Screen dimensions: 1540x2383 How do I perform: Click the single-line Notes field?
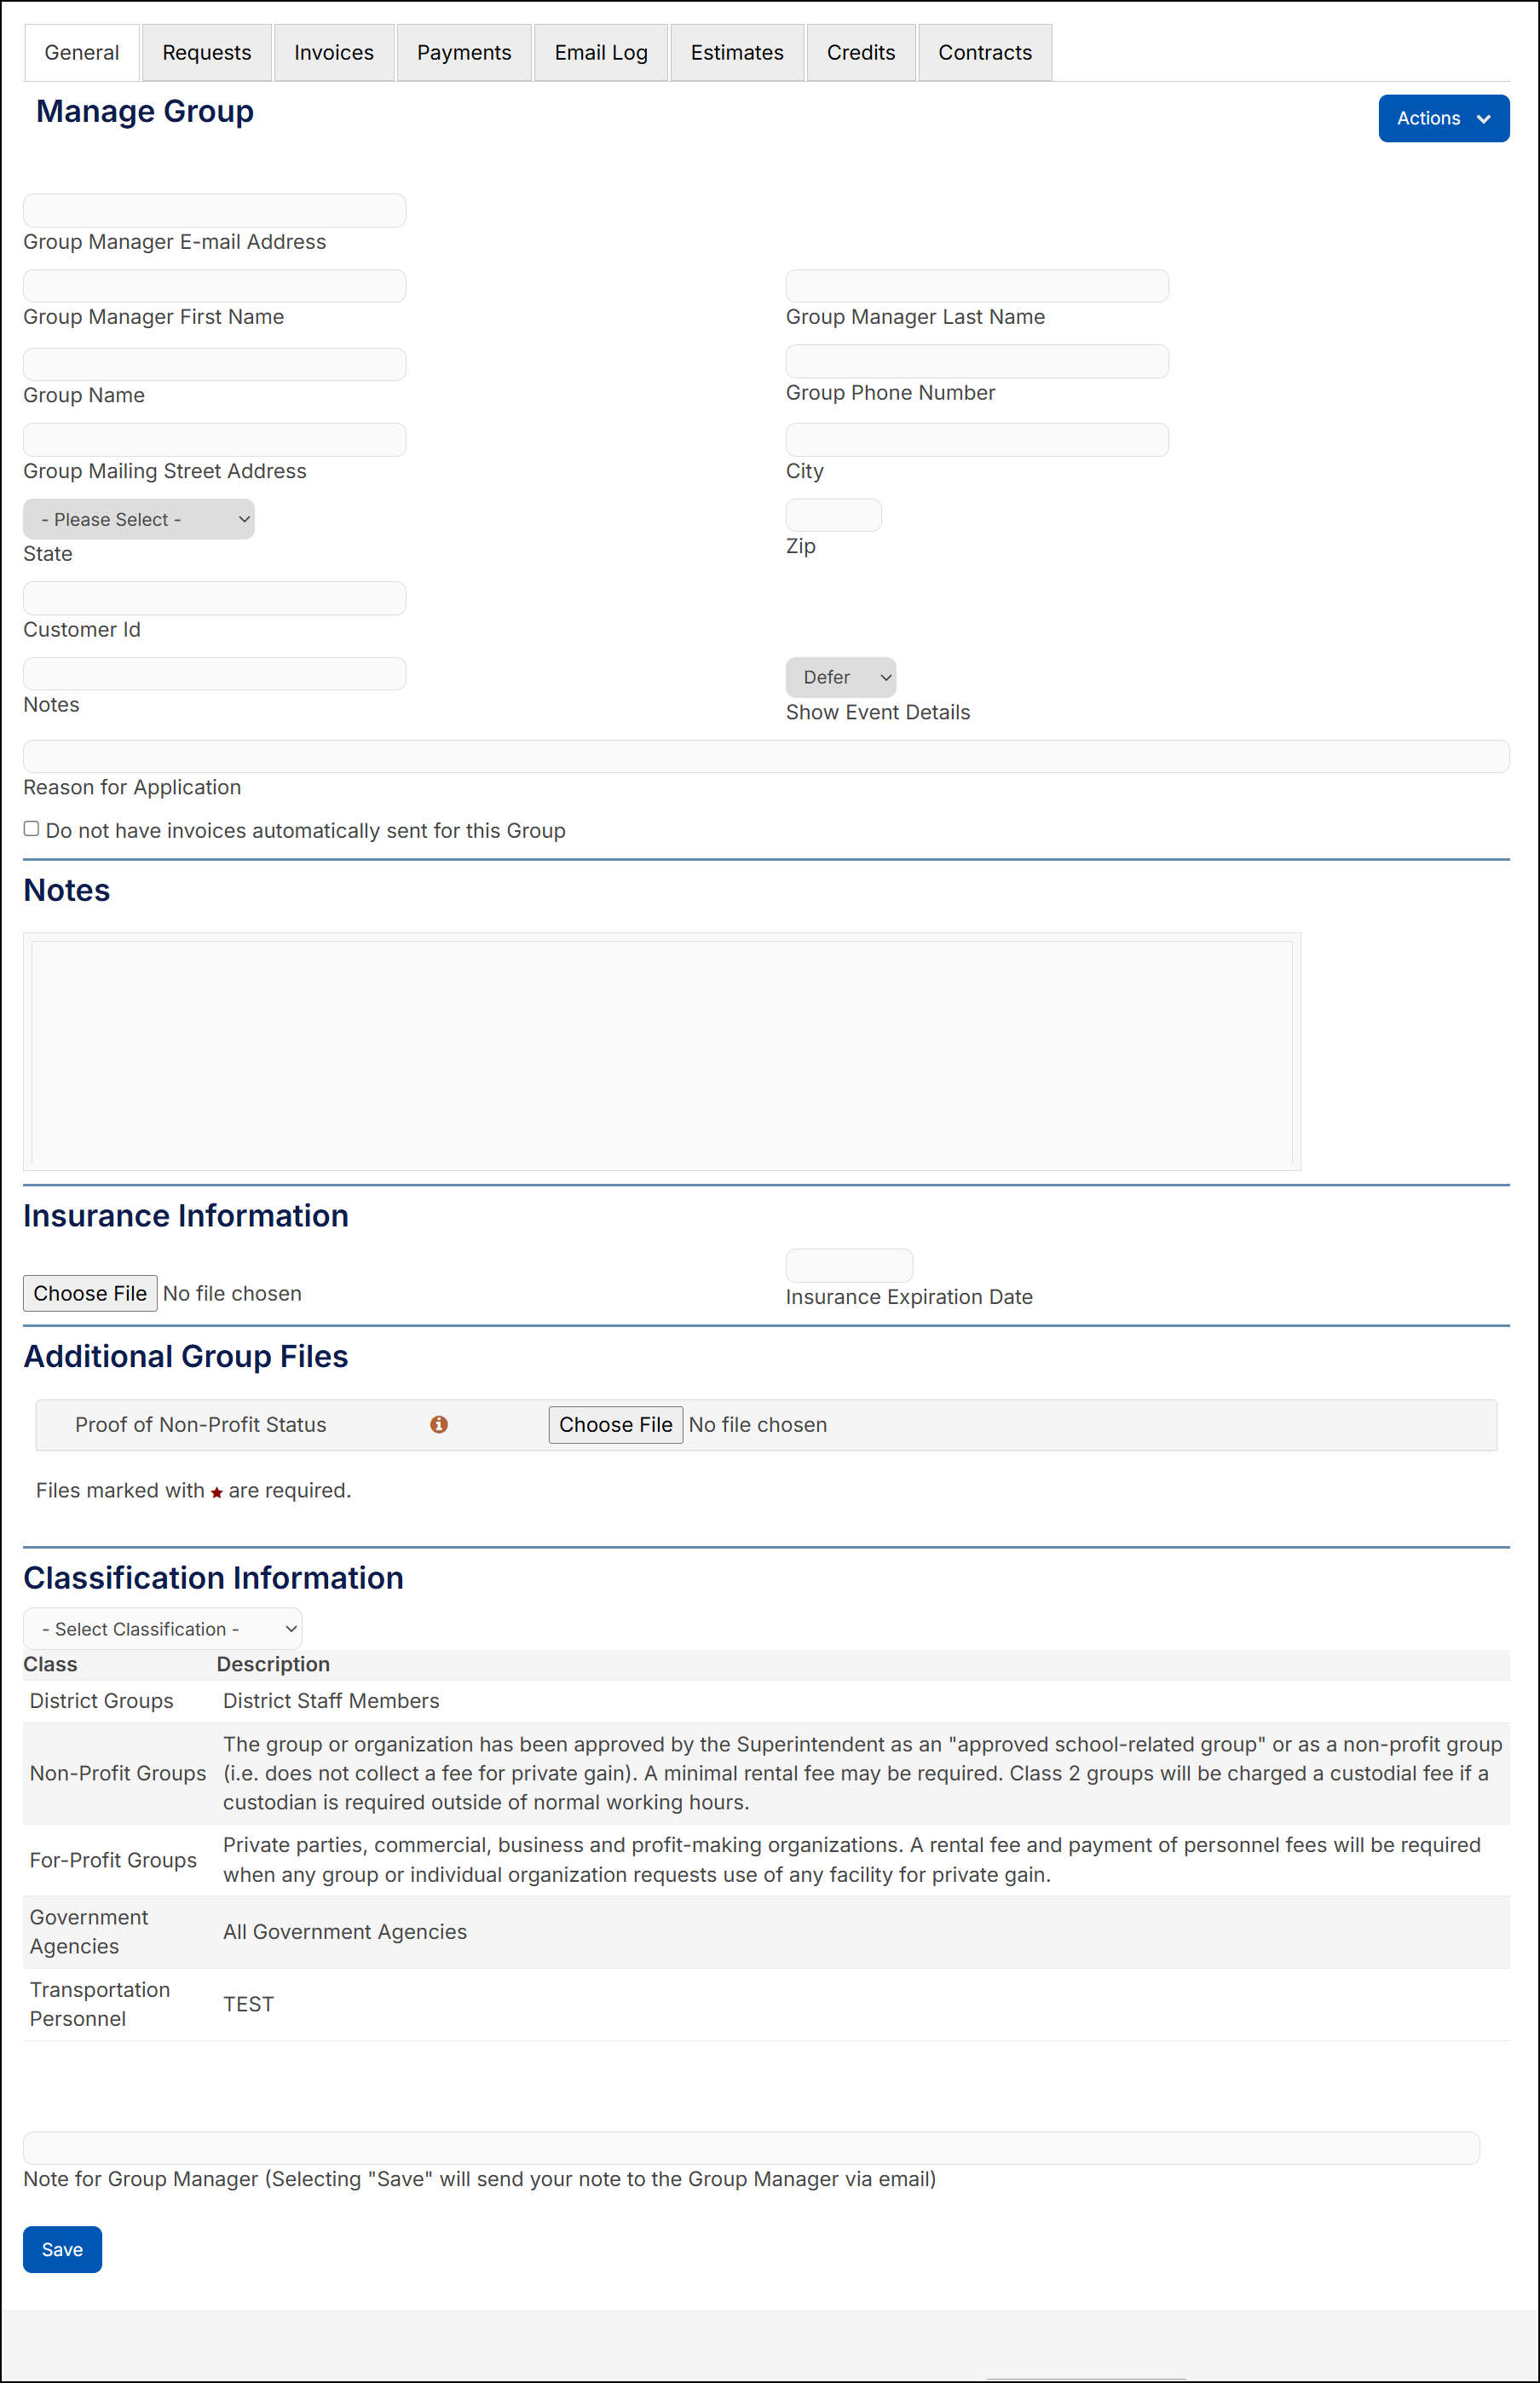[x=214, y=674]
